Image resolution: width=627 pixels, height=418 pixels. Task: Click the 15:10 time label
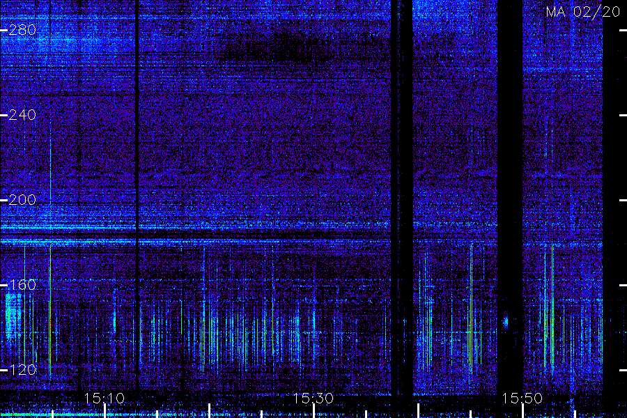click(104, 398)
